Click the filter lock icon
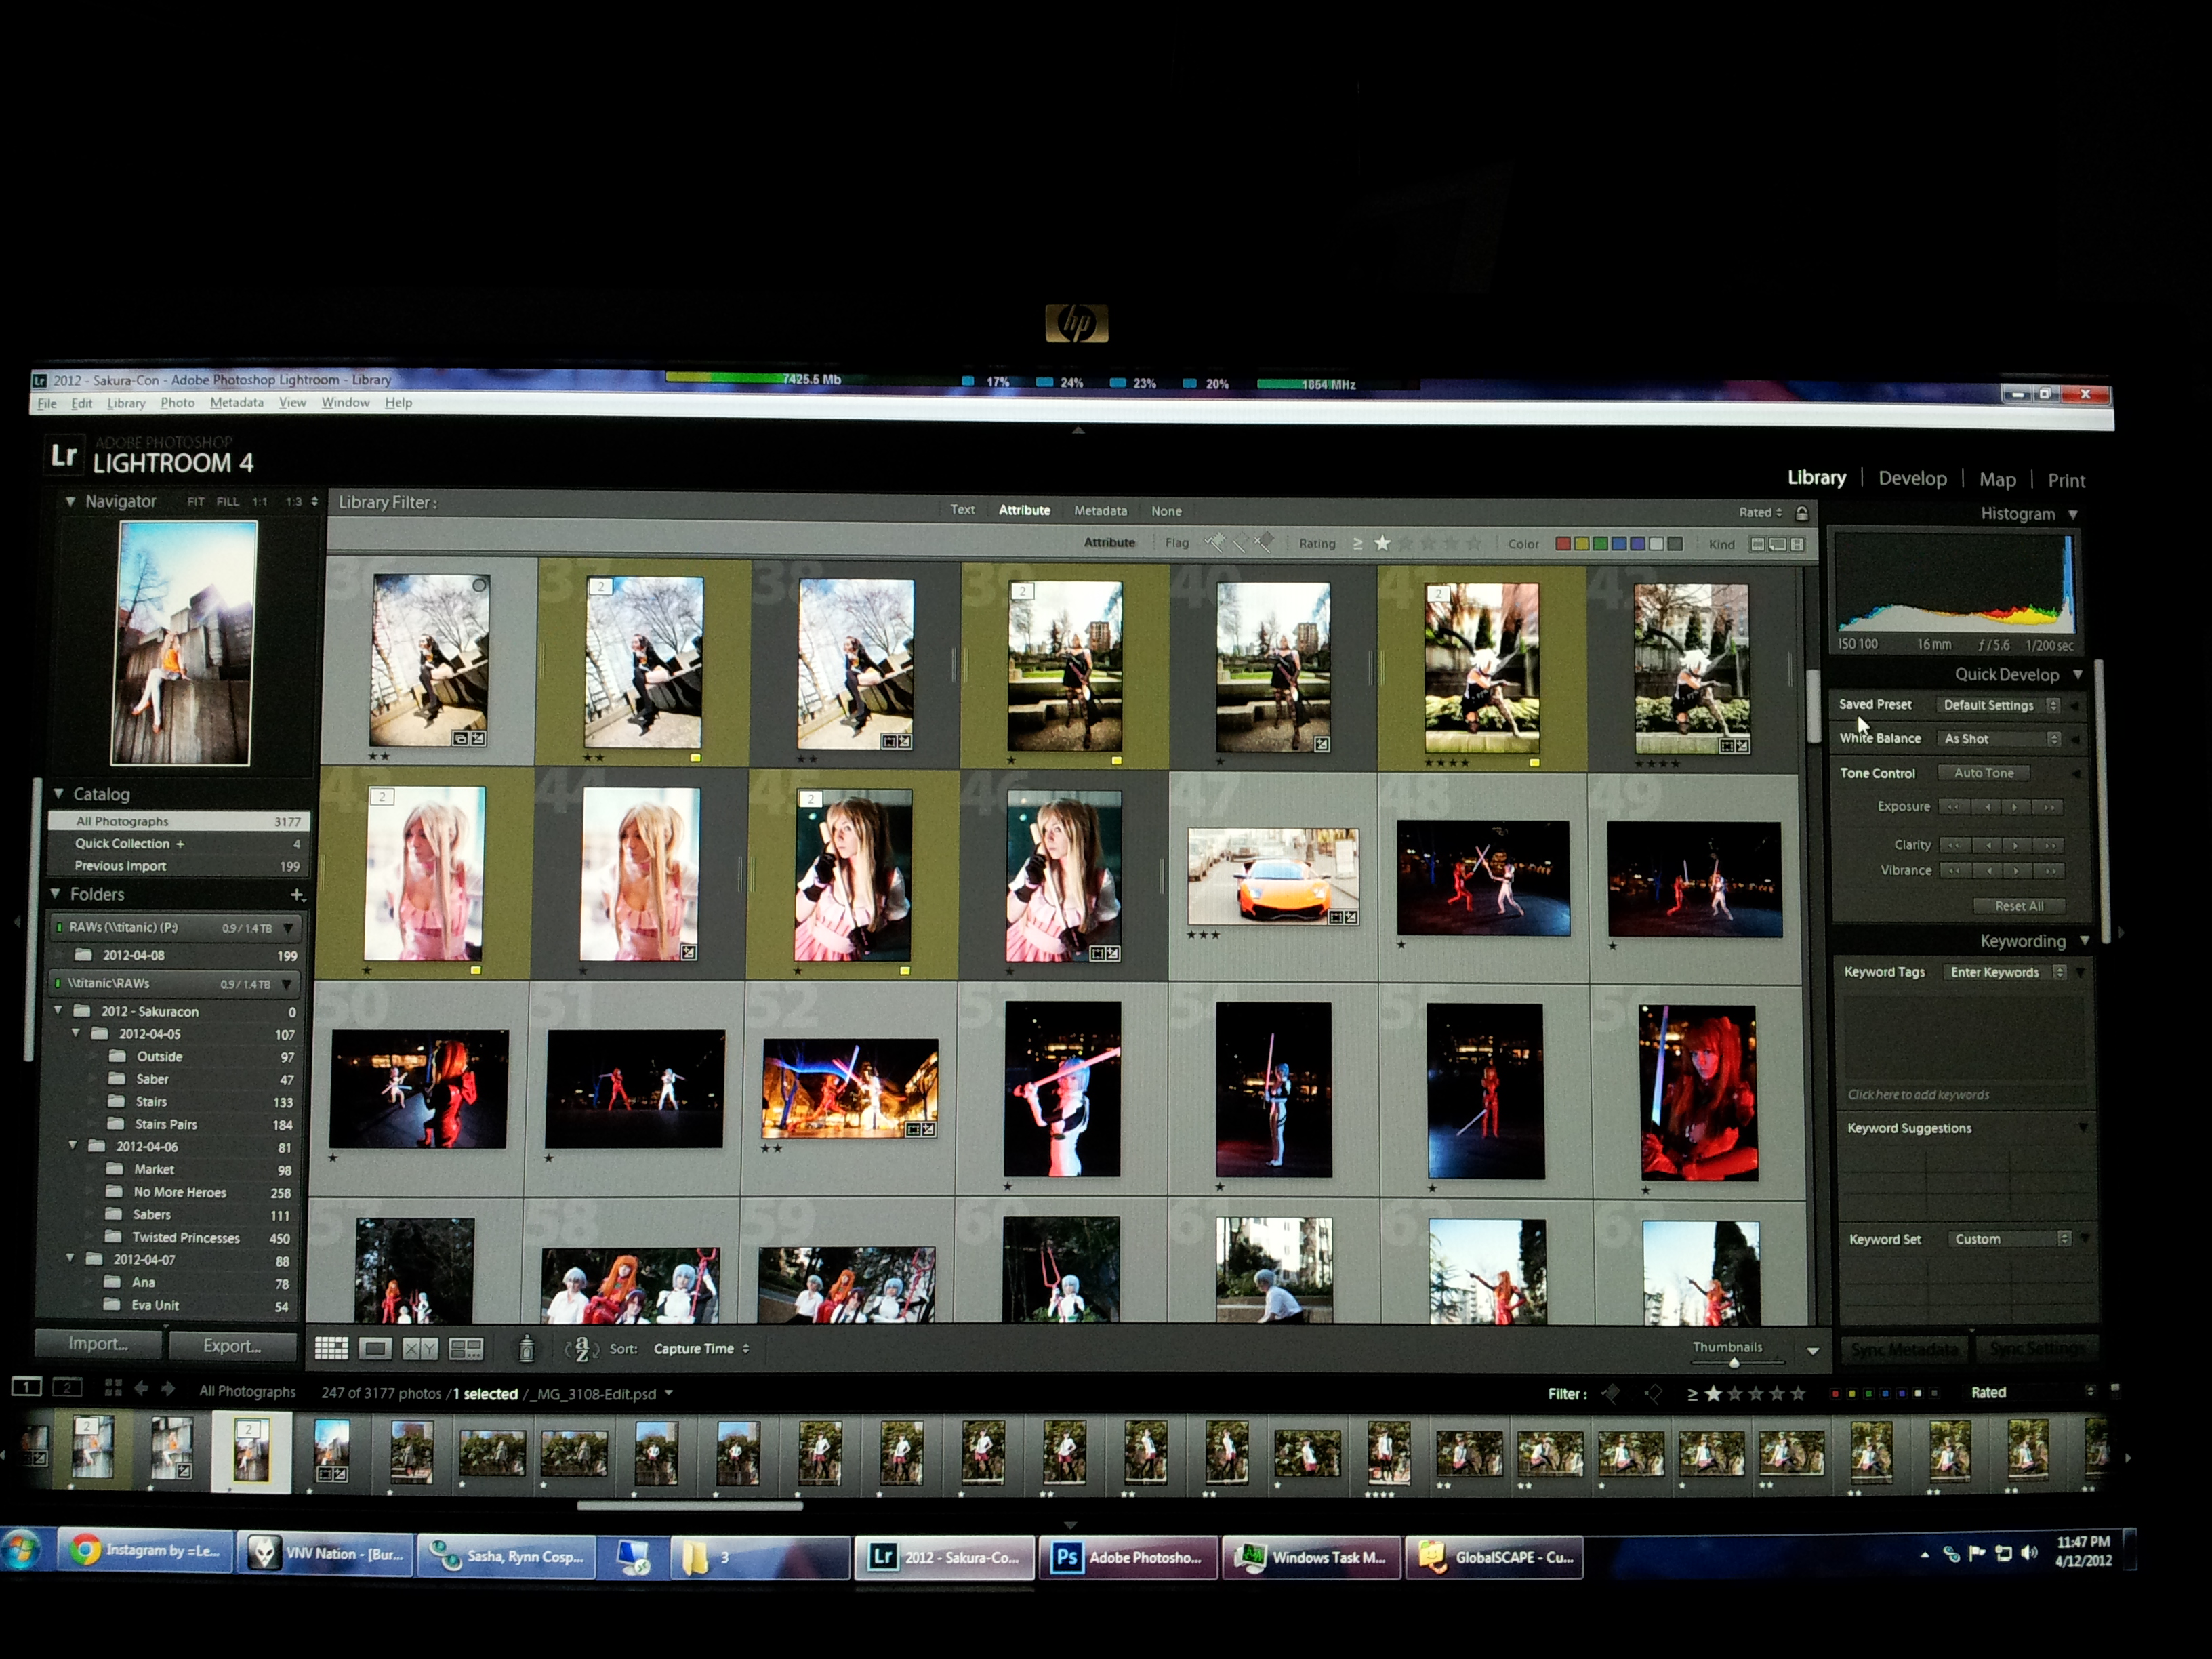This screenshot has width=2212, height=1659. coord(1802,513)
